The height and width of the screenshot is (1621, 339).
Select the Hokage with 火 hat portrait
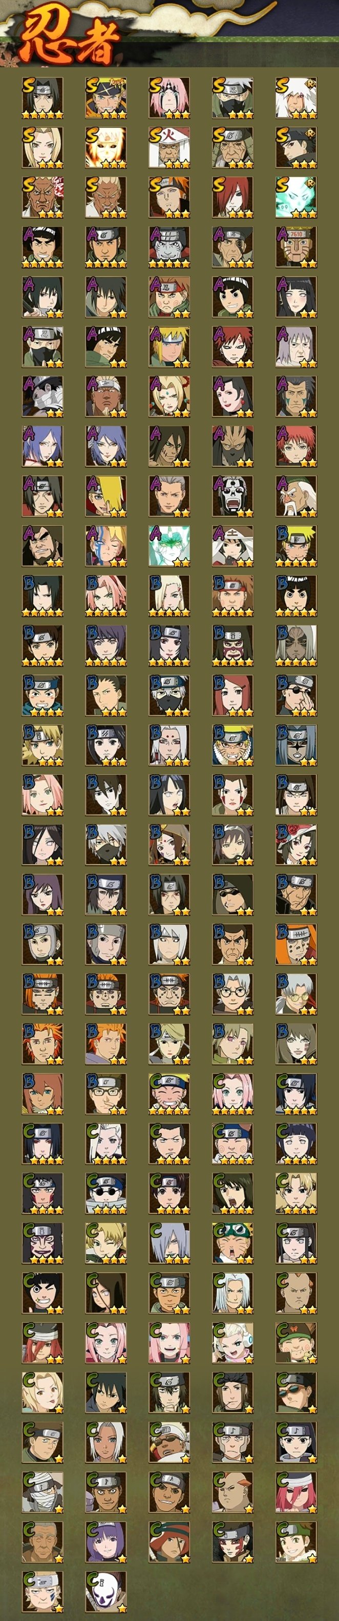[x=169, y=148]
